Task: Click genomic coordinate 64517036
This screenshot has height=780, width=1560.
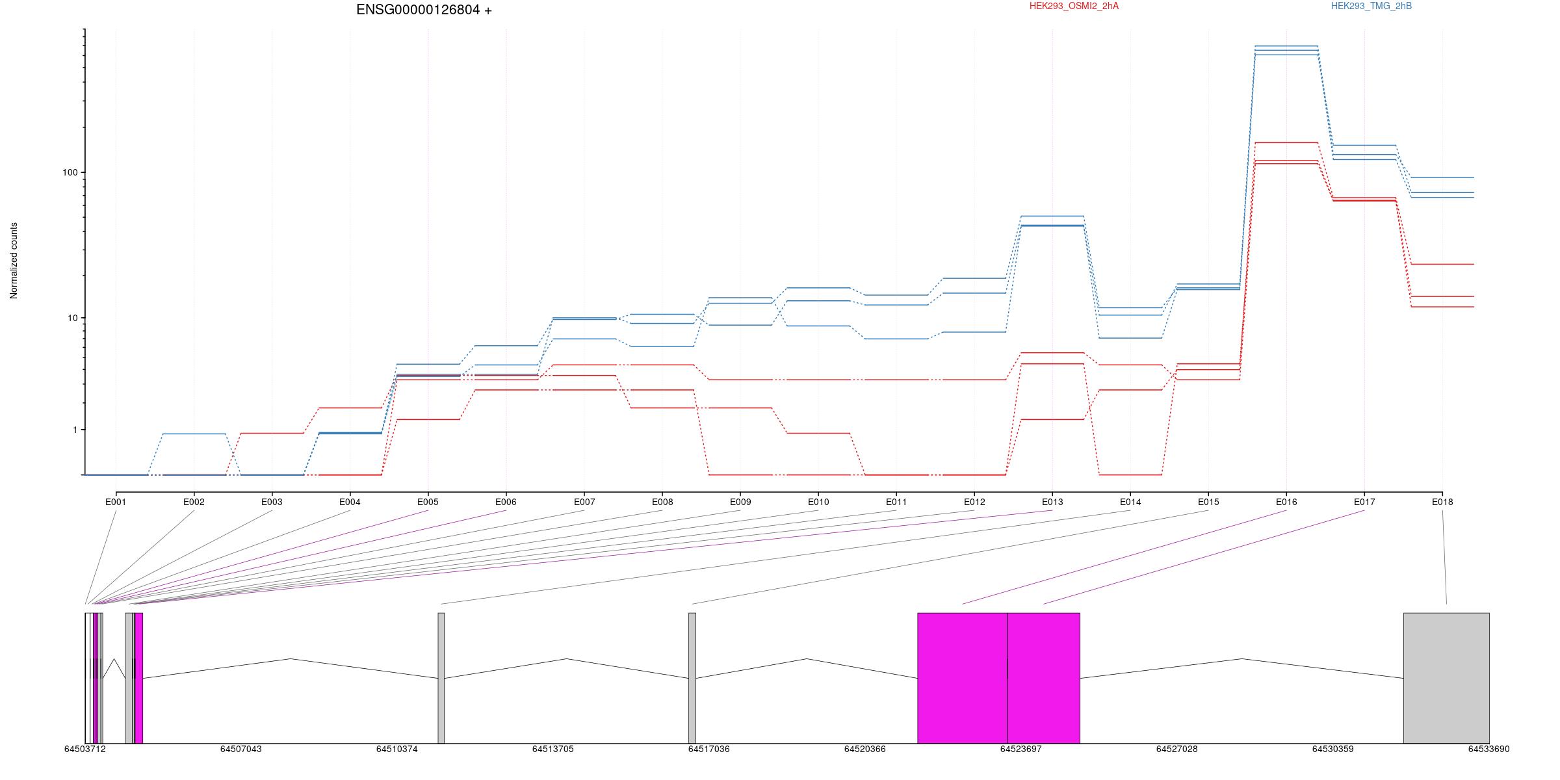Action: click(x=709, y=749)
